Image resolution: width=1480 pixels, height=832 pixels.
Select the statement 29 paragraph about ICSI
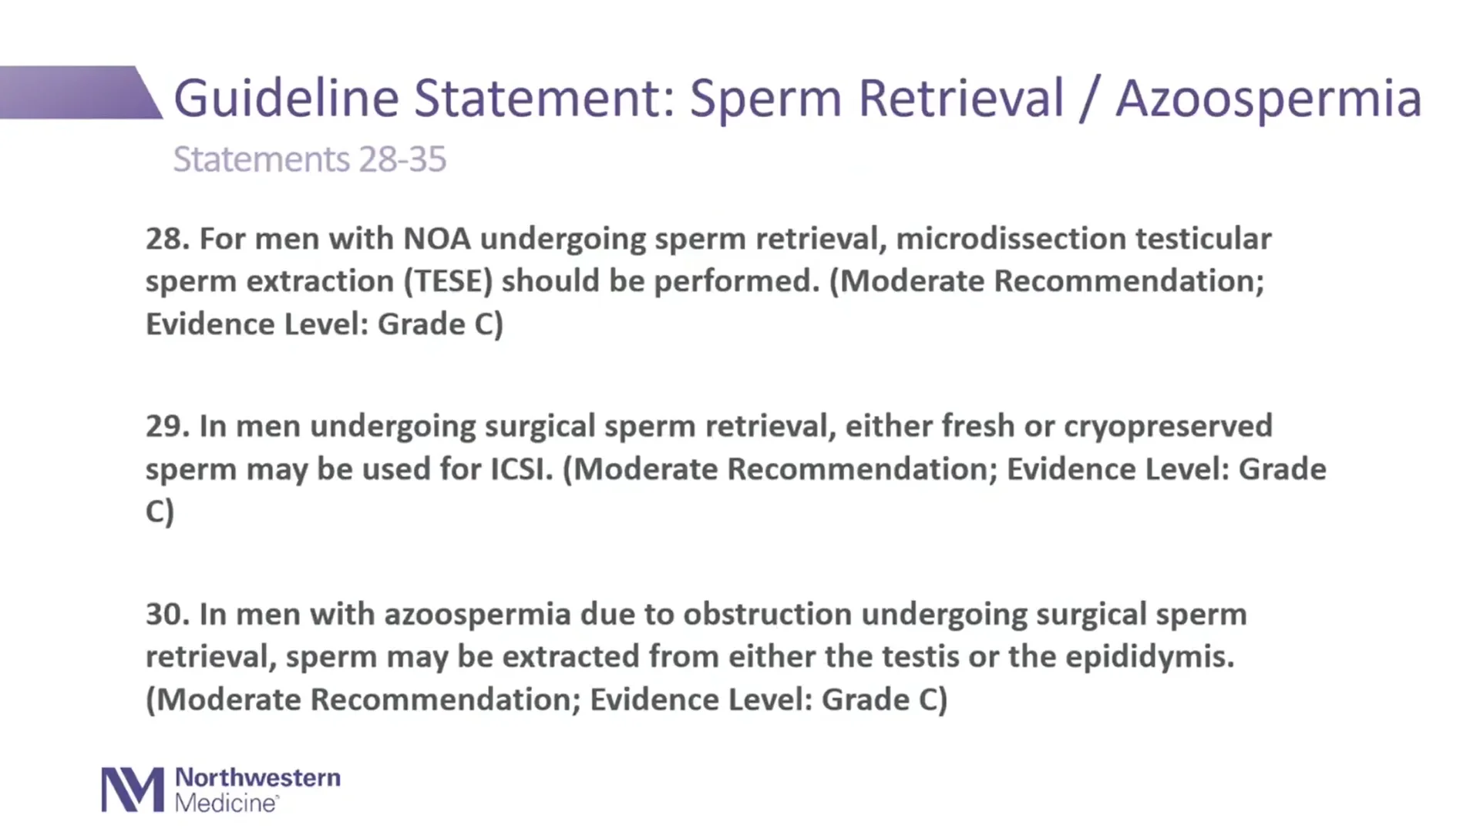click(x=736, y=468)
